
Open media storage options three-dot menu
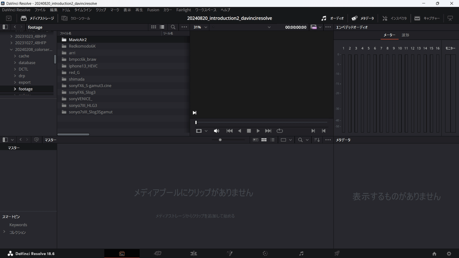[x=184, y=27]
